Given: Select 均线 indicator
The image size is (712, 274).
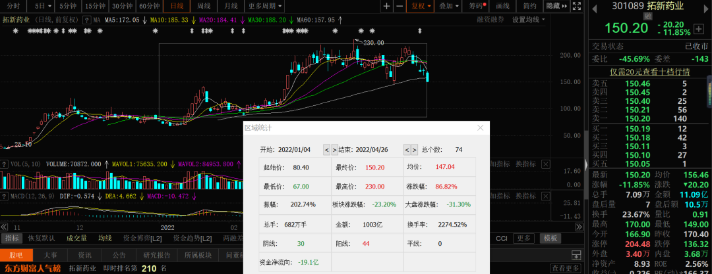Looking at the screenshot, I should pyautogui.click(x=105, y=239).
